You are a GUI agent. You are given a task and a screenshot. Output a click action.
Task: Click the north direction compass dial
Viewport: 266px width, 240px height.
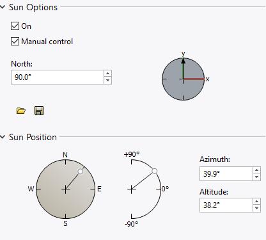tap(184, 79)
